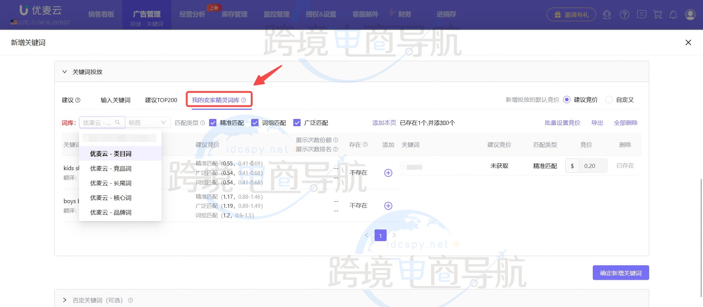This screenshot has width=703, height=307.
Task: Select 优麦云 - 类目词 option
Action: (x=120, y=154)
